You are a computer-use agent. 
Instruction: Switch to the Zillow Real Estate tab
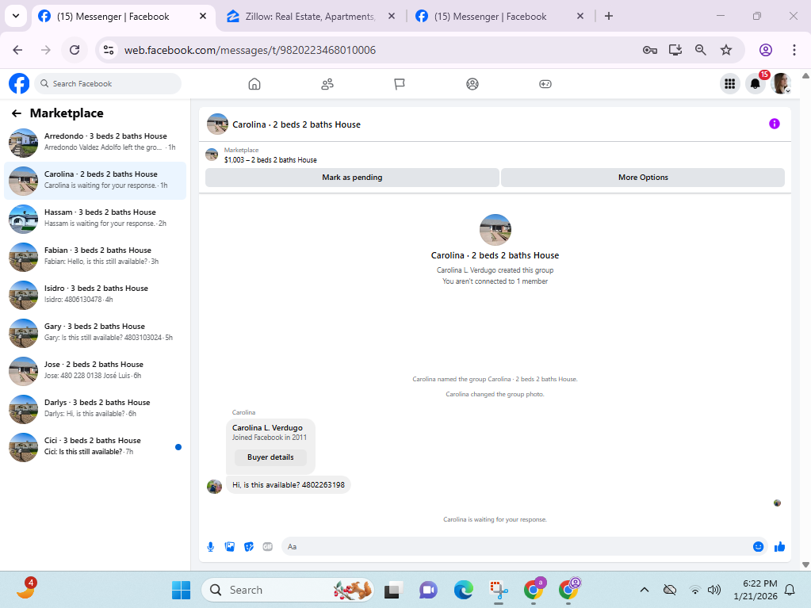[x=308, y=17]
